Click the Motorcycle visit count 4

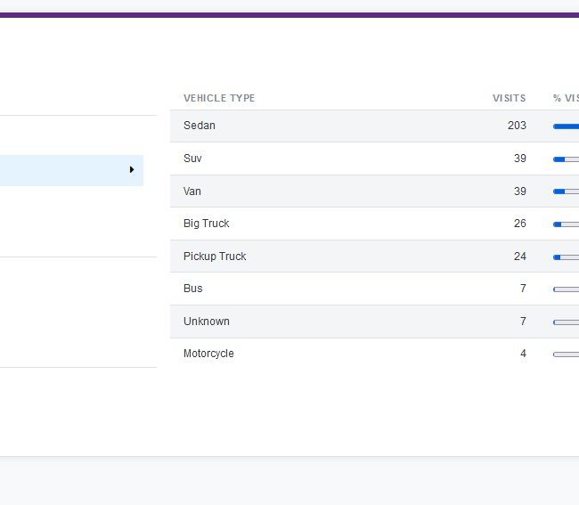(523, 354)
